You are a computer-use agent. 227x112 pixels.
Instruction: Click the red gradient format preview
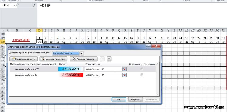[71, 75]
